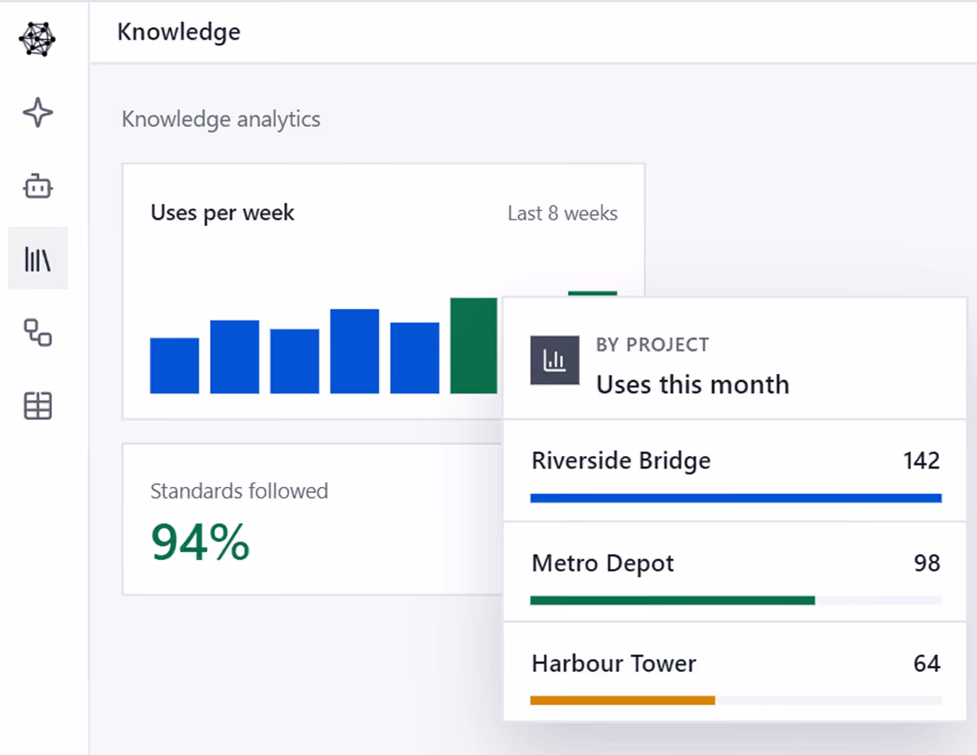The height and width of the screenshot is (755, 977).
Task: Select the Riverside Bridge project row
Action: [735, 471]
